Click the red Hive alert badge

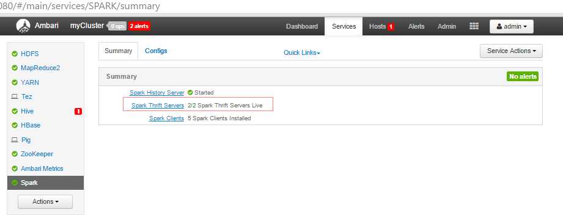click(78, 112)
